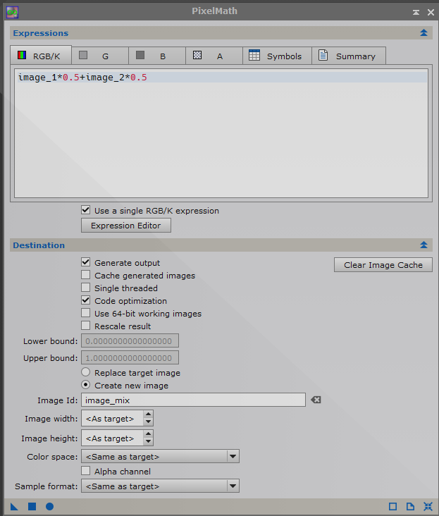Toggle Generate output checkbox

click(x=85, y=262)
